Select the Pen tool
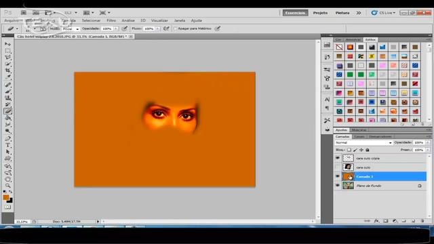This screenshot has width=434, height=244. [x=7, y=138]
